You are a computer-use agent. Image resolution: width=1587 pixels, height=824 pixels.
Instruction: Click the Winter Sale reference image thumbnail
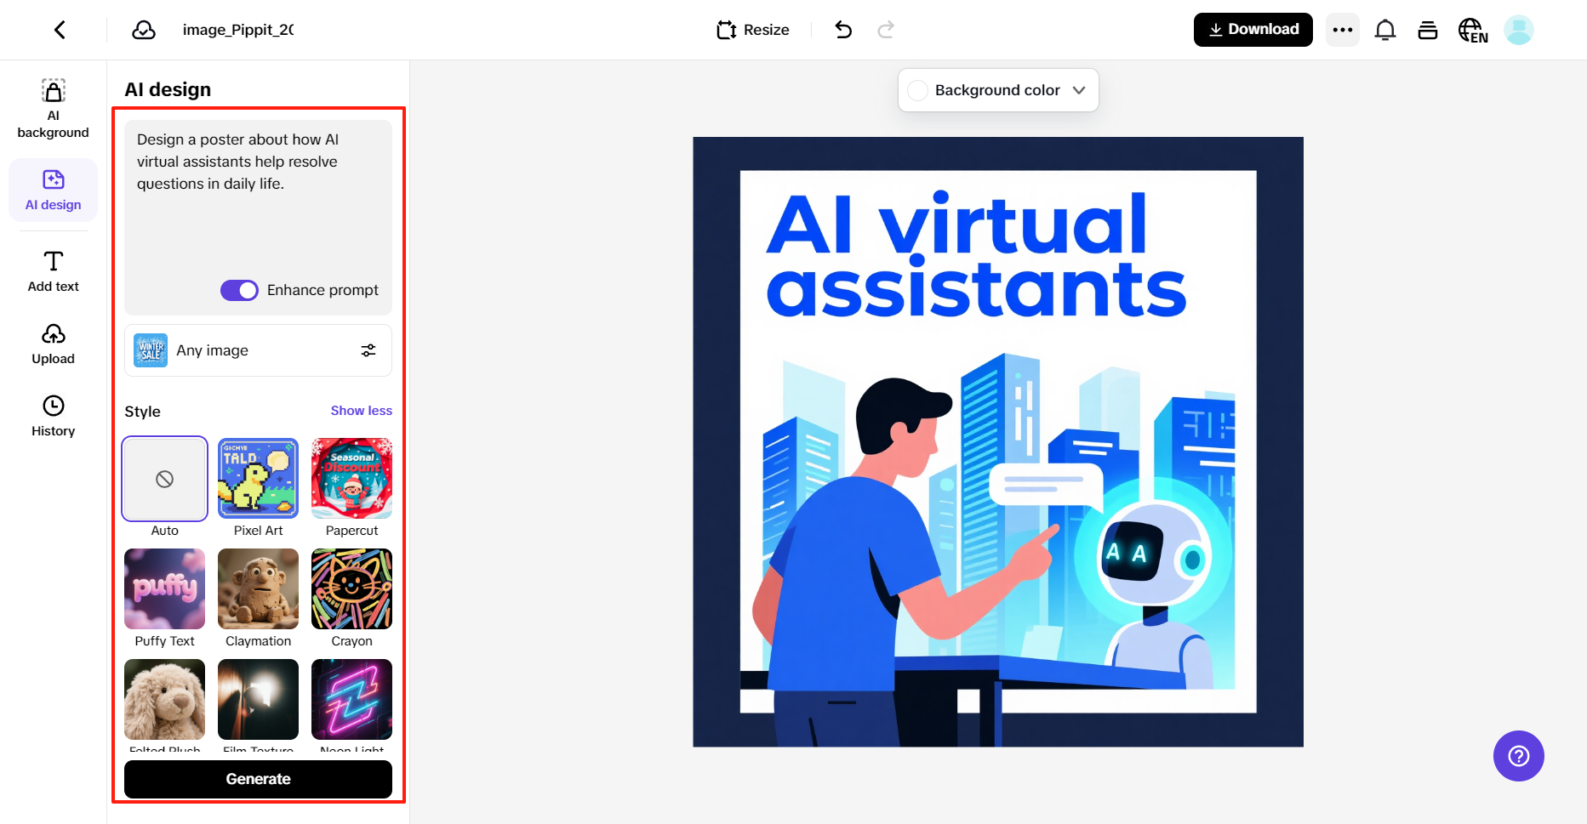[x=151, y=350]
